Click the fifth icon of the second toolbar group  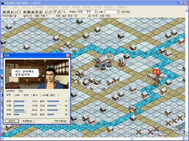pos(40,12)
